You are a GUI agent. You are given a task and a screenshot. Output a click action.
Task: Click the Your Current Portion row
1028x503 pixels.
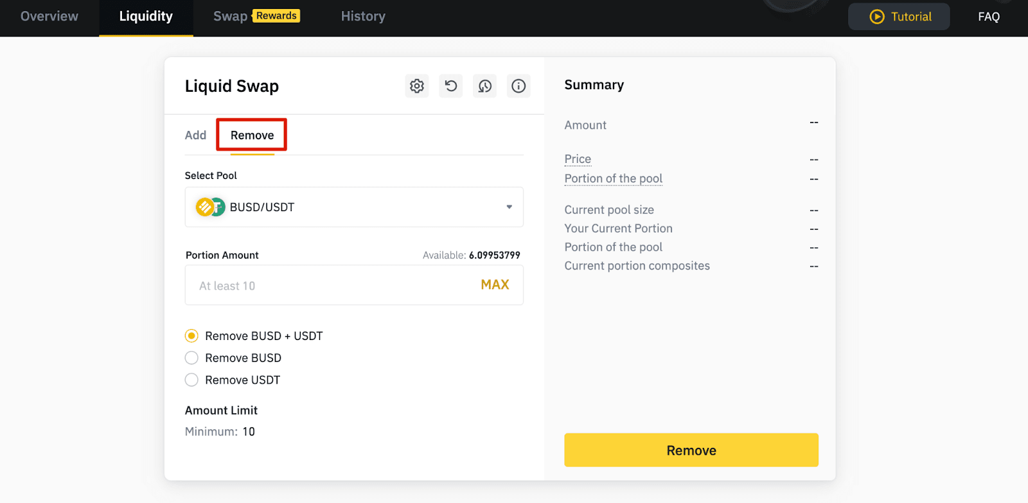(x=691, y=228)
